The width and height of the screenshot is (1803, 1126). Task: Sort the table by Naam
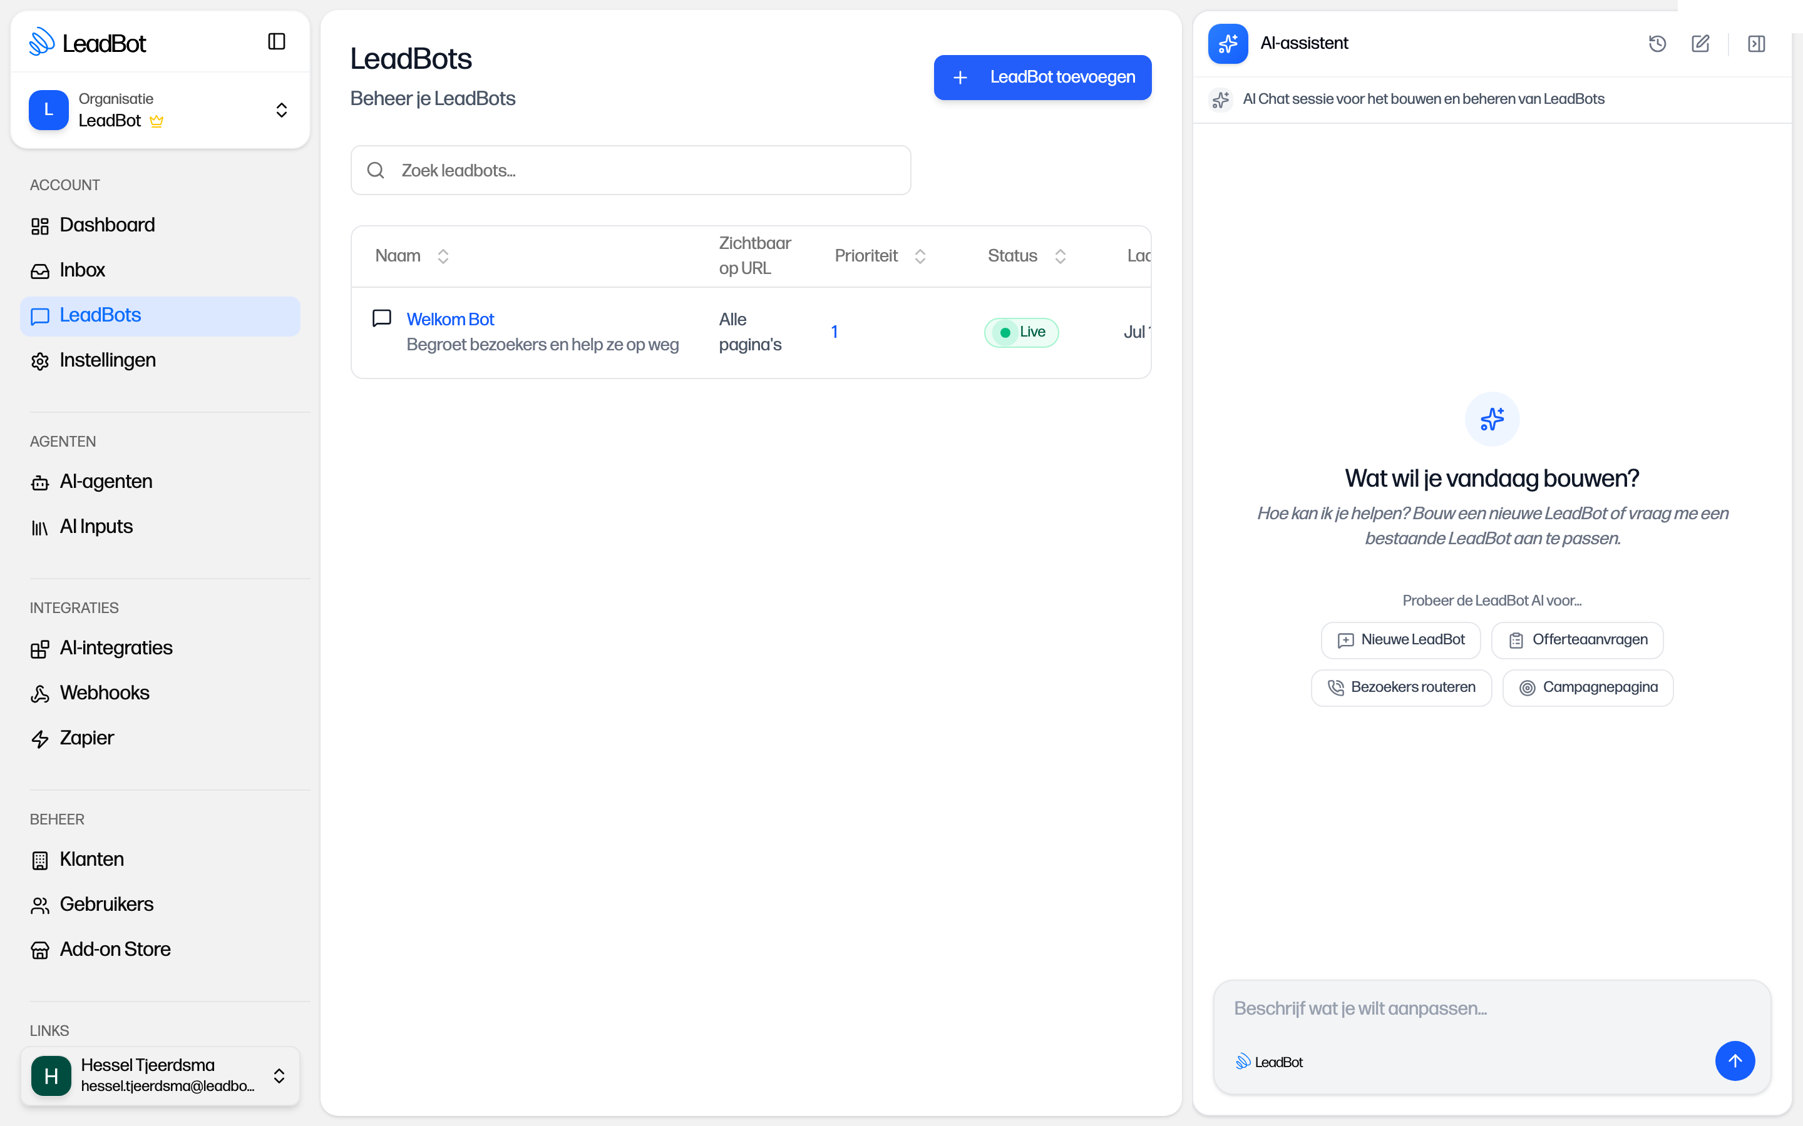pos(412,256)
